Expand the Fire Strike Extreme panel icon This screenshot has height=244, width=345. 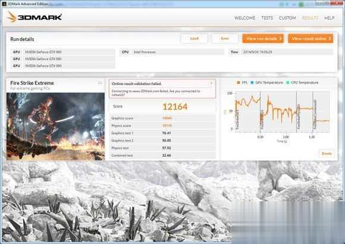tap(100, 83)
